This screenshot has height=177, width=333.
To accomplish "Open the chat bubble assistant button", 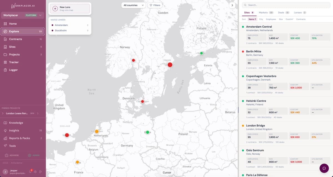I will (x=324, y=168).
